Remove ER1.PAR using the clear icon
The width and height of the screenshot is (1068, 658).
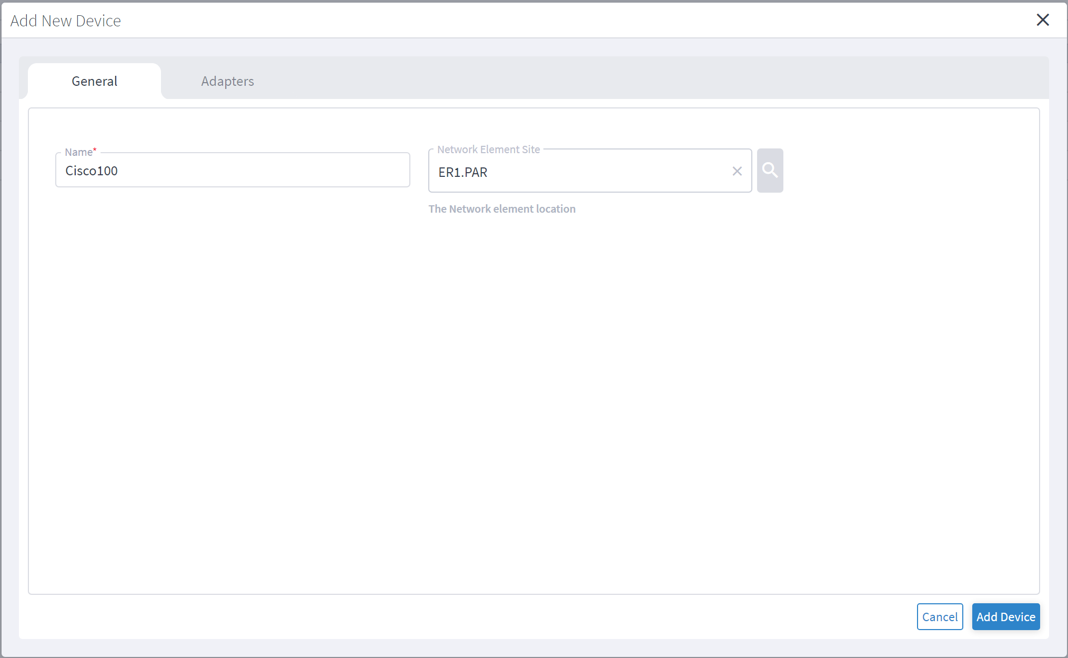(x=737, y=171)
